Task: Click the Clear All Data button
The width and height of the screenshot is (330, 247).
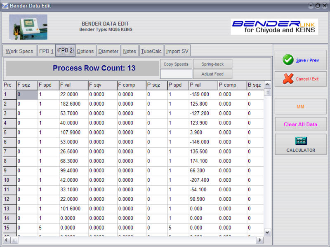Action: tap(300, 124)
